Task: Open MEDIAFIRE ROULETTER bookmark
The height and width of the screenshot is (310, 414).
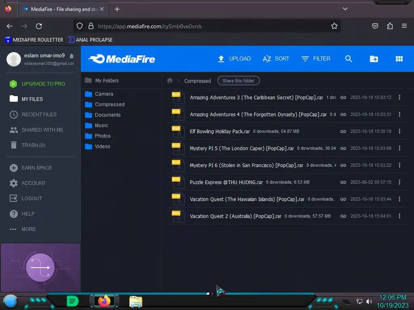Action: click(x=34, y=40)
